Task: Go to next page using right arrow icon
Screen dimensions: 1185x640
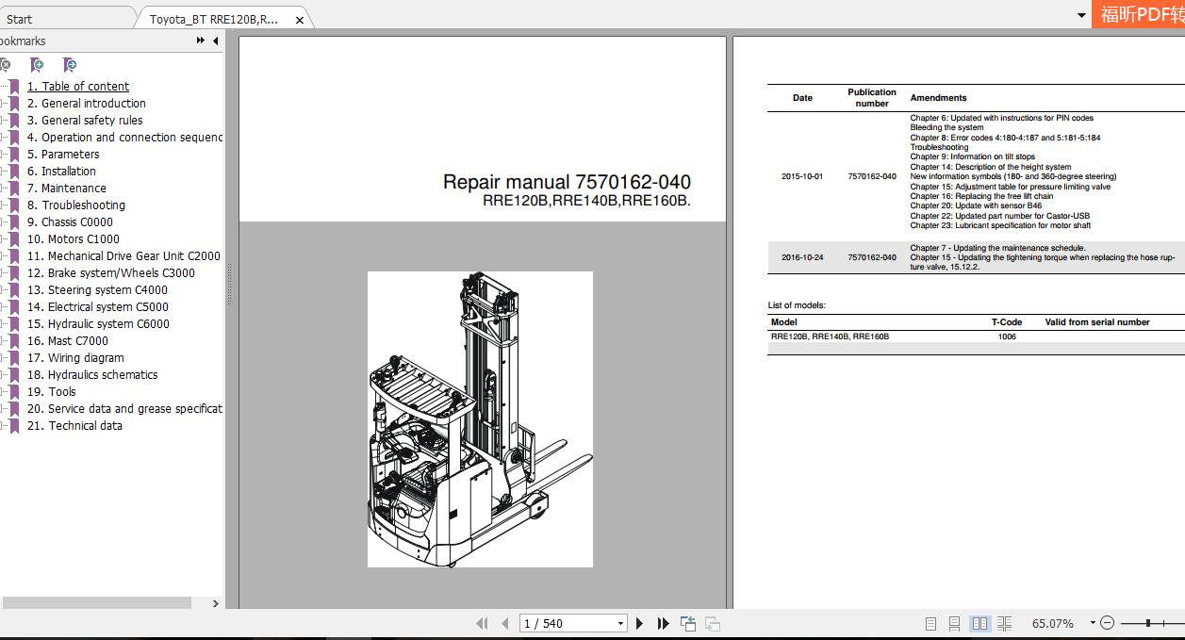Action: [639, 623]
